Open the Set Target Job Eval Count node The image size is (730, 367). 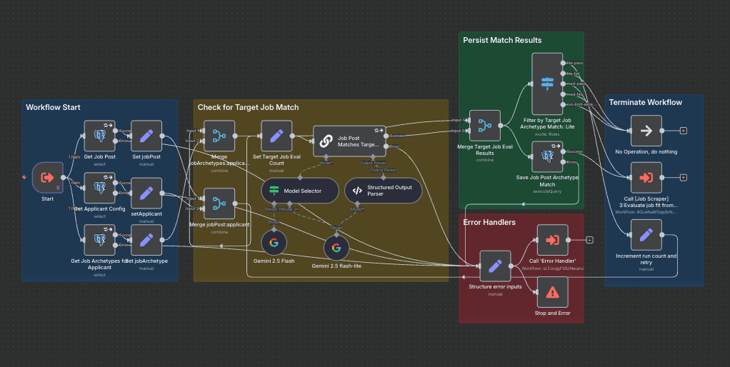276,135
